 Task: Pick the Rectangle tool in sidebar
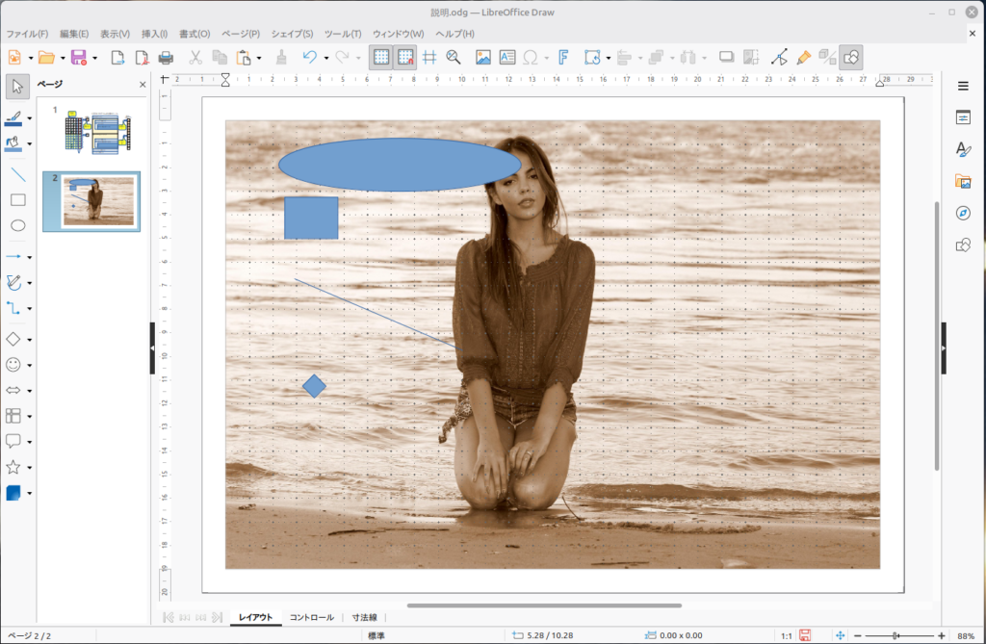pyautogui.click(x=17, y=200)
